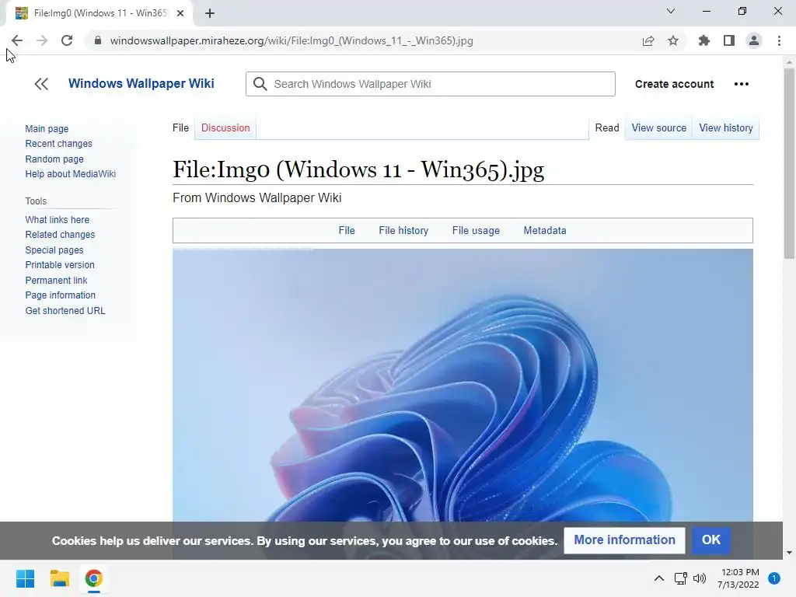
Task: Open Page information
Action: click(x=61, y=295)
